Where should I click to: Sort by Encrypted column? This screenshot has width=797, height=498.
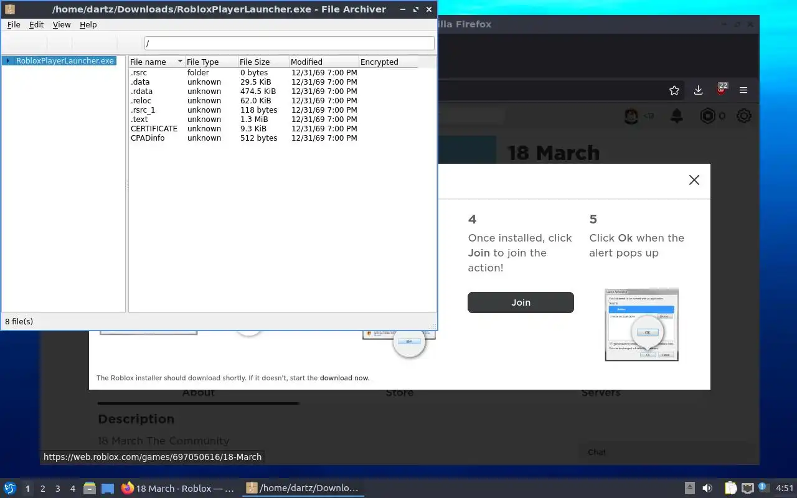pos(387,62)
